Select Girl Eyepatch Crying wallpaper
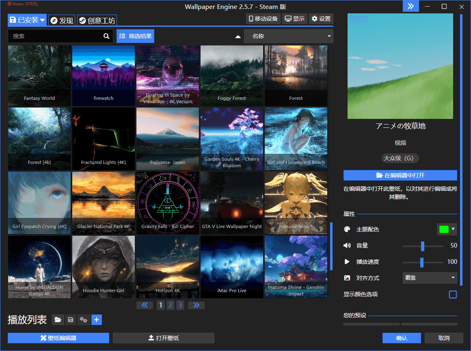The image size is (471, 351). point(39,203)
